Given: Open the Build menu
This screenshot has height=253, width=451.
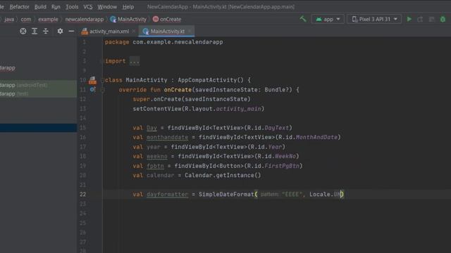Looking at the screenshot, I should [40, 6].
